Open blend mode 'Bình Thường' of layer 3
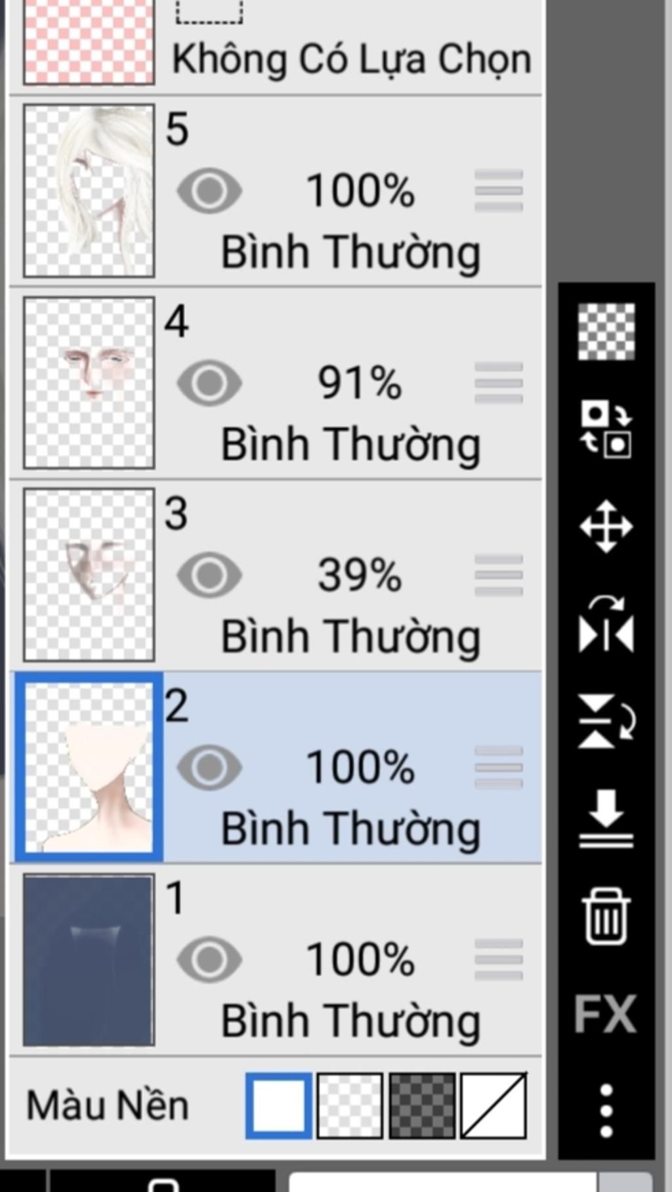672x1192 pixels. pos(350,637)
